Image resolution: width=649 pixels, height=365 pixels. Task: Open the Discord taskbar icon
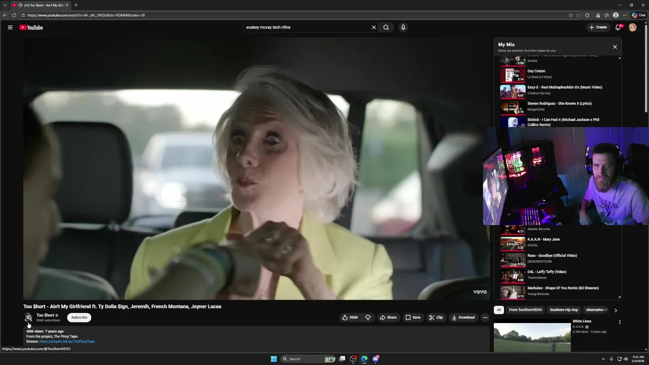pos(376,359)
